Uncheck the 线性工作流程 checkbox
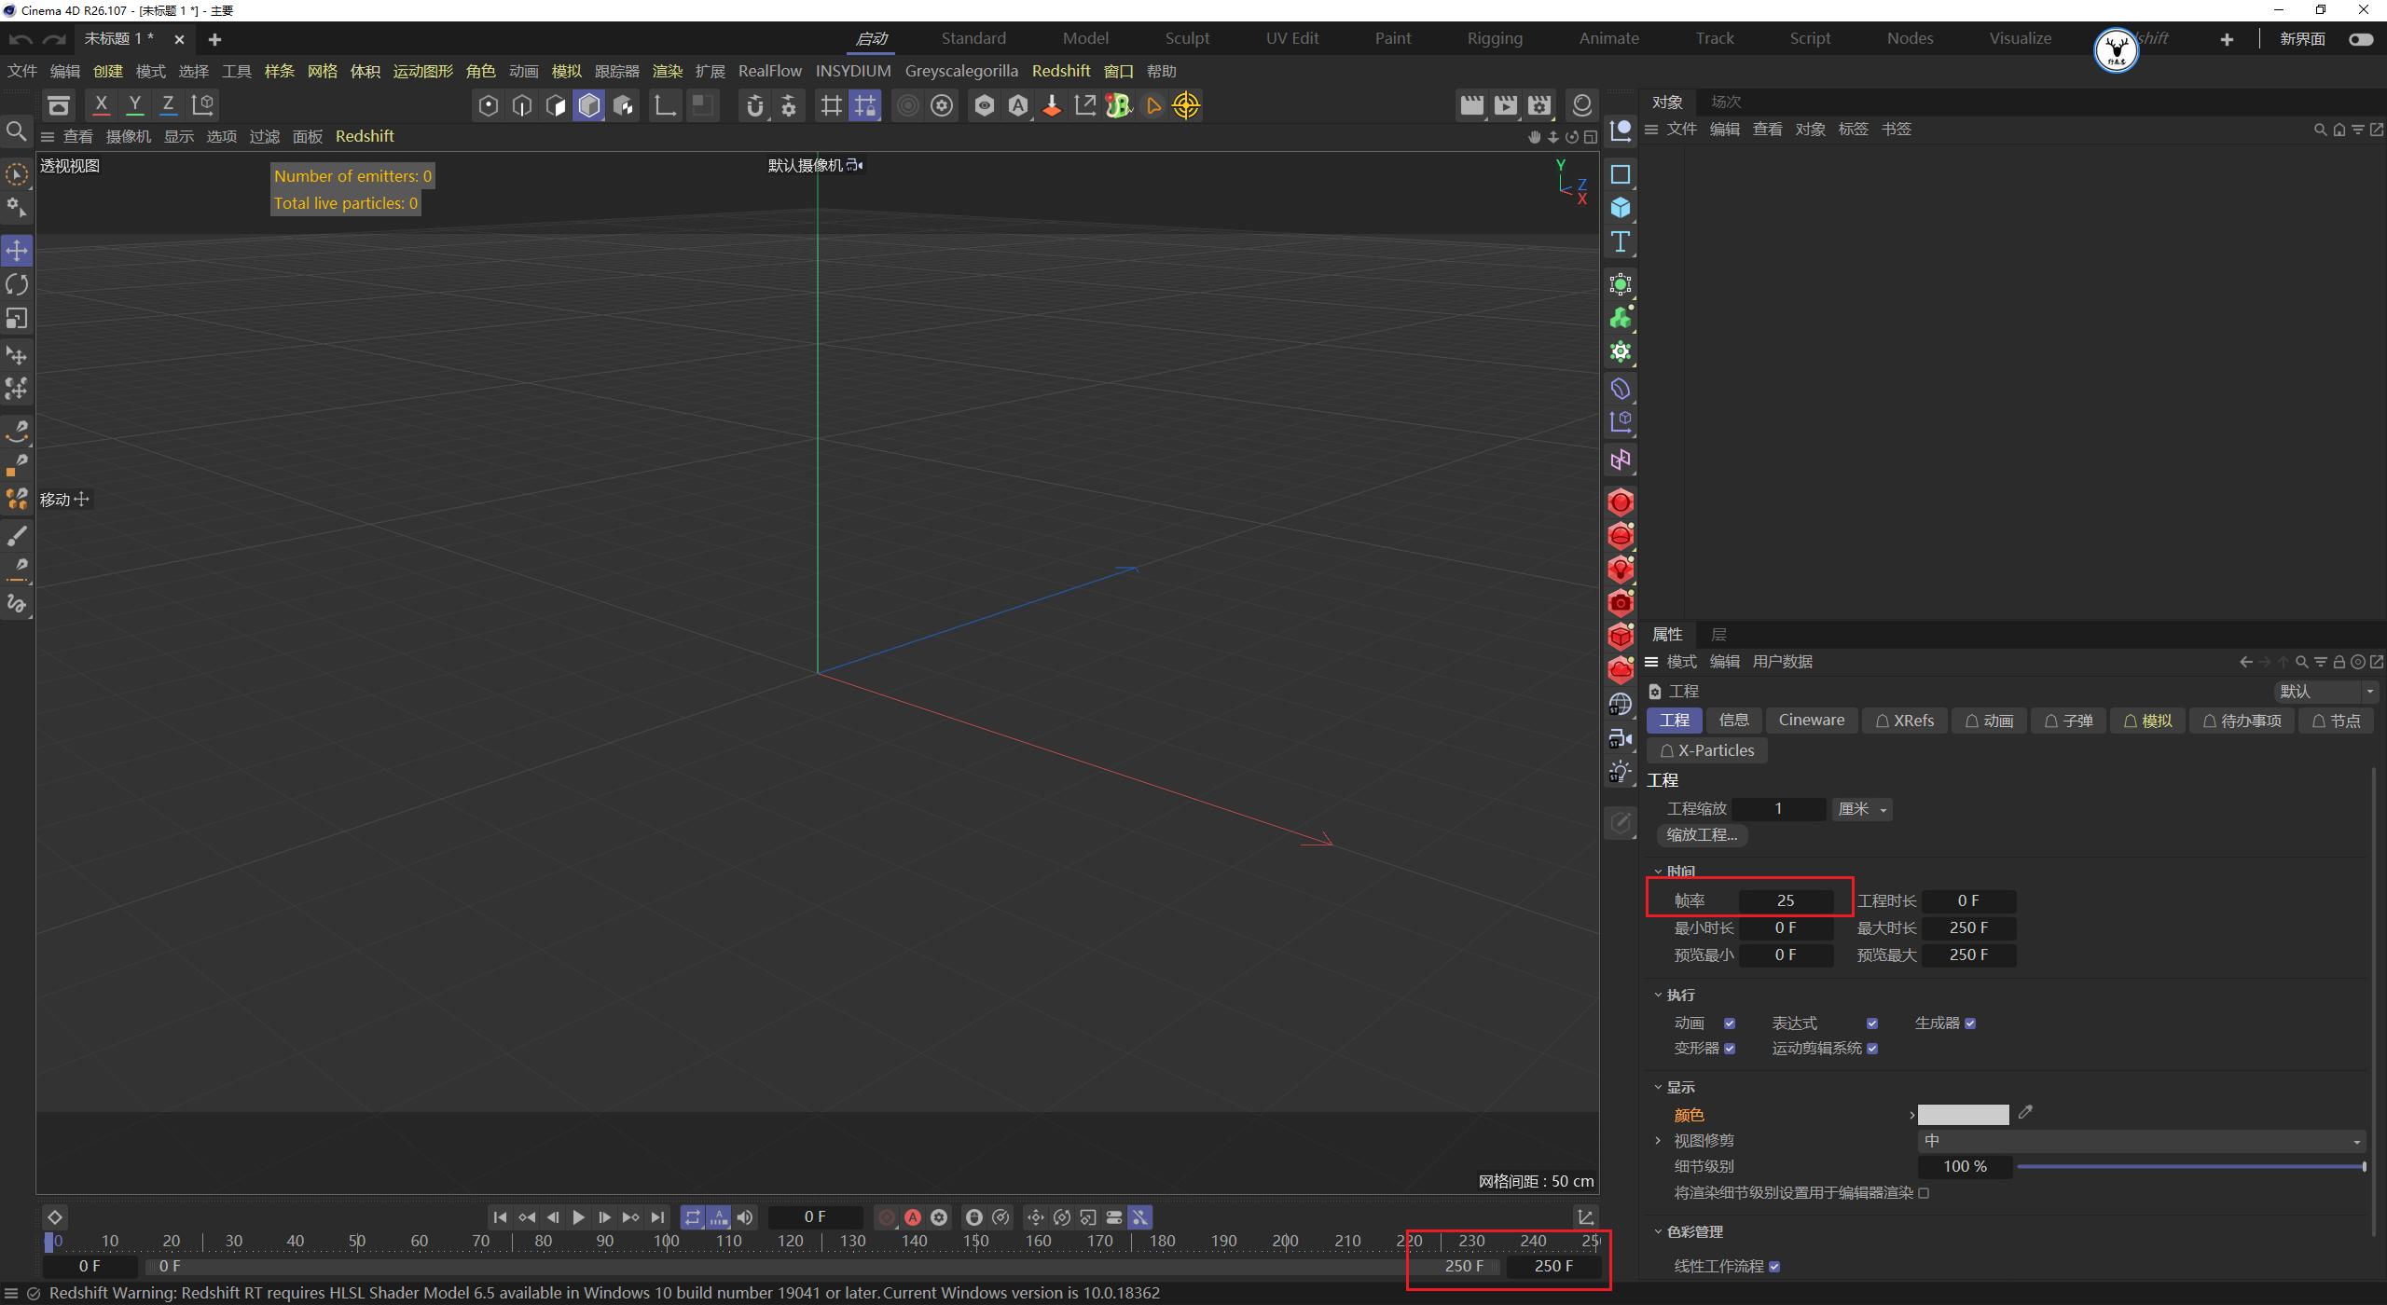Viewport: 2387px width, 1305px height. (1776, 1266)
